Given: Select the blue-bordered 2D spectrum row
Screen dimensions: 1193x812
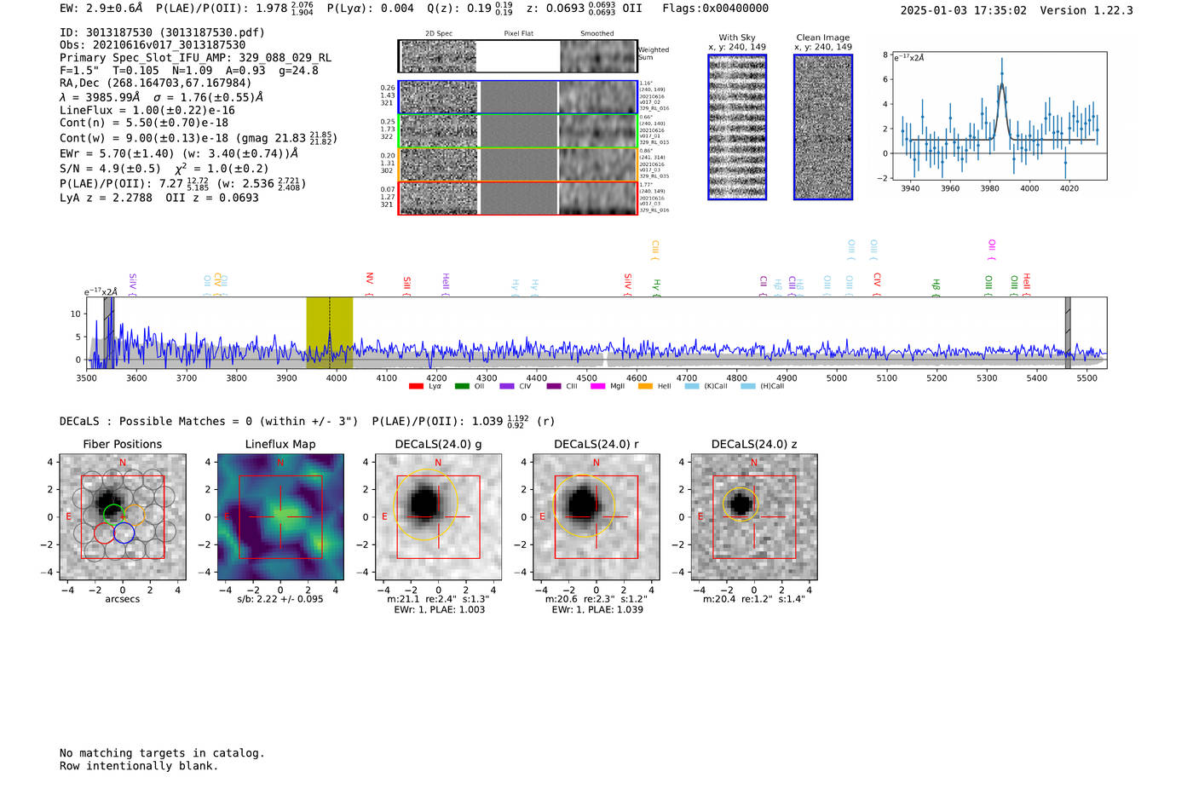Looking at the screenshot, I should tap(518, 97).
